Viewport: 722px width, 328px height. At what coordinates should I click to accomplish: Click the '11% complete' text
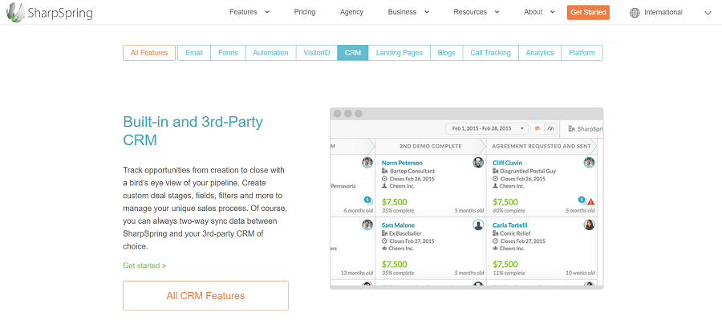[x=509, y=273]
